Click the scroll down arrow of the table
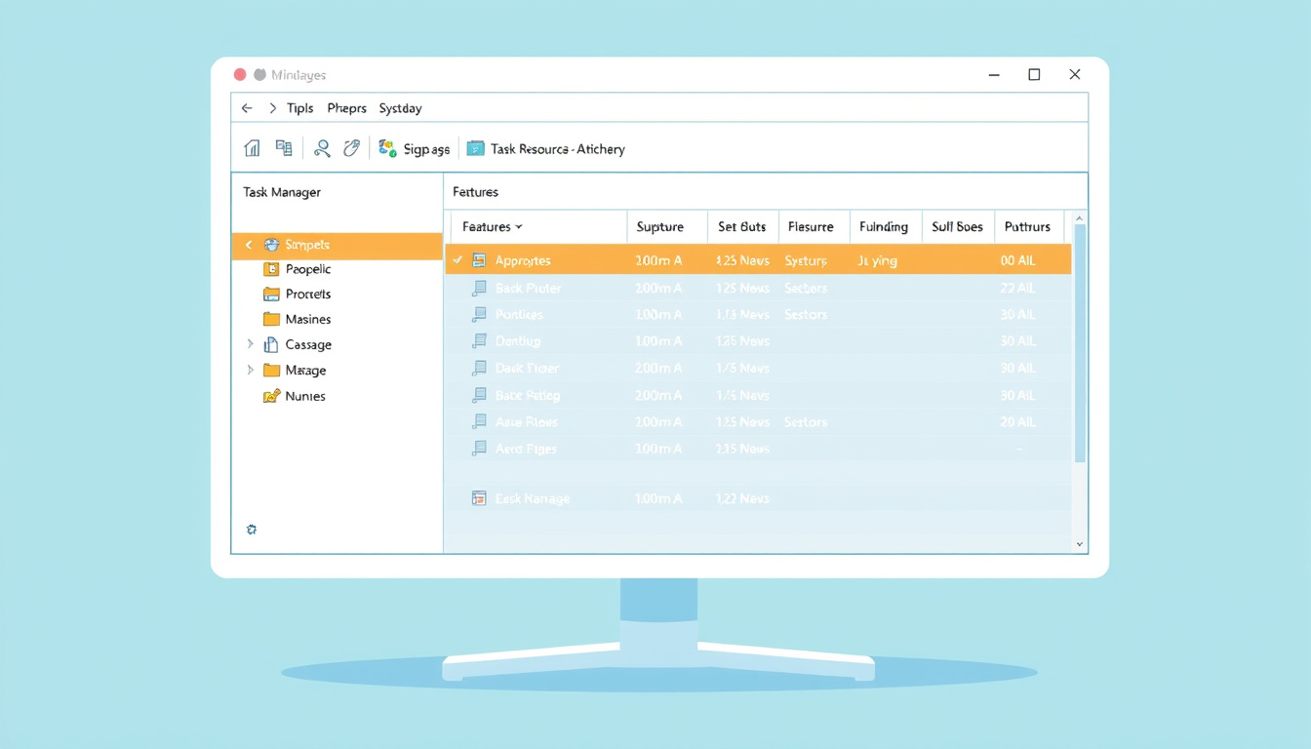The width and height of the screenshot is (1311, 749). click(1080, 544)
